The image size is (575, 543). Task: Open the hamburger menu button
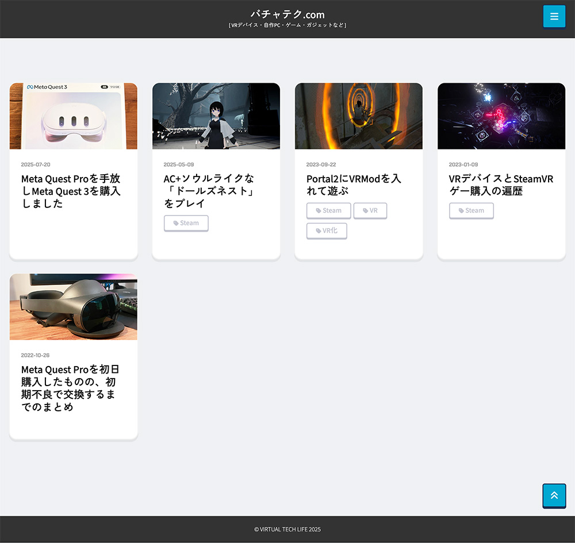(x=554, y=16)
